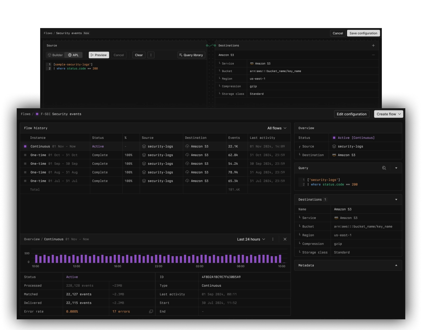422x330 pixels.
Task: Click the Flows breadcrumb link
Action: coord(25,114)
